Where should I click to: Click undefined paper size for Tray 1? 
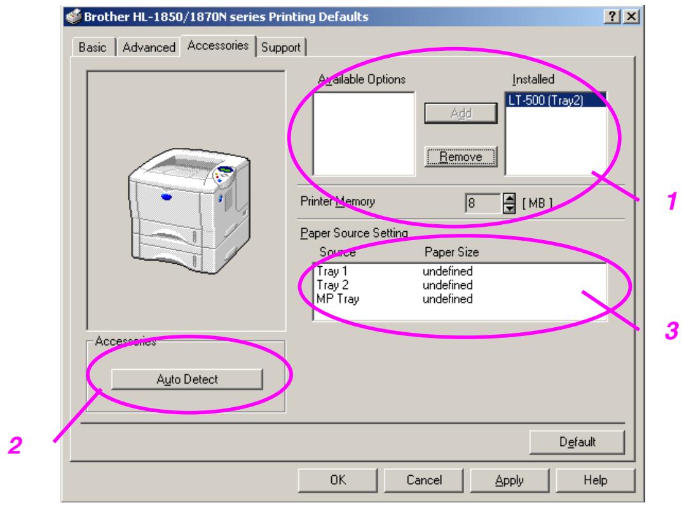(x=448, y=271)
